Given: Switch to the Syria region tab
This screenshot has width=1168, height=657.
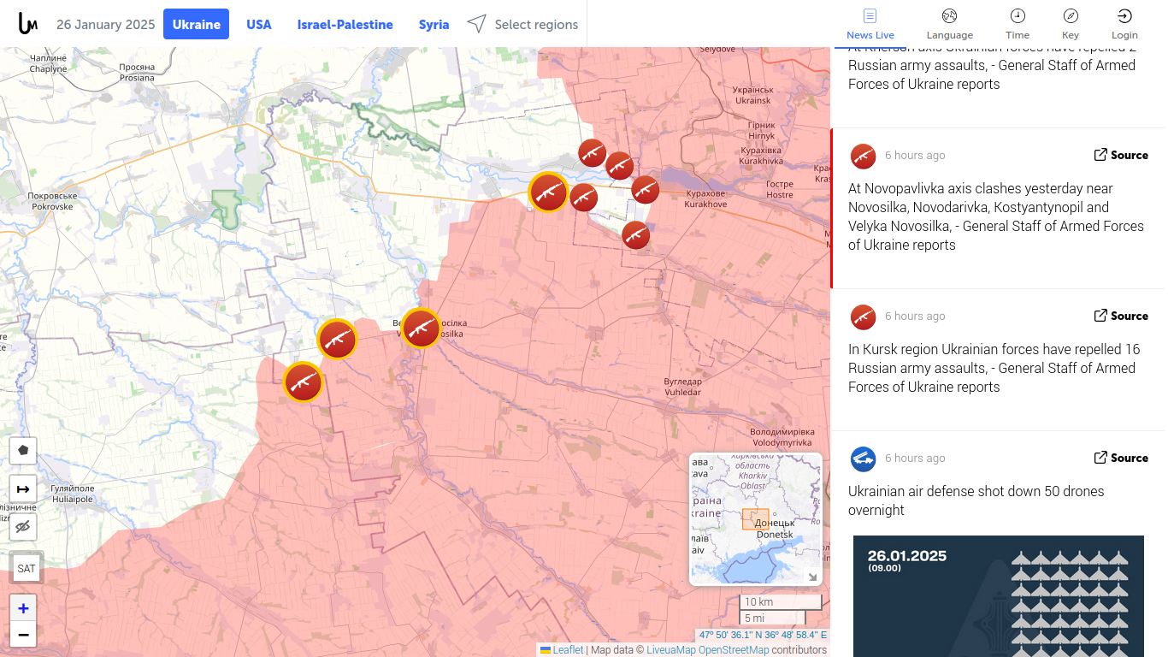Looking at the screenshot, I should 434,25.
